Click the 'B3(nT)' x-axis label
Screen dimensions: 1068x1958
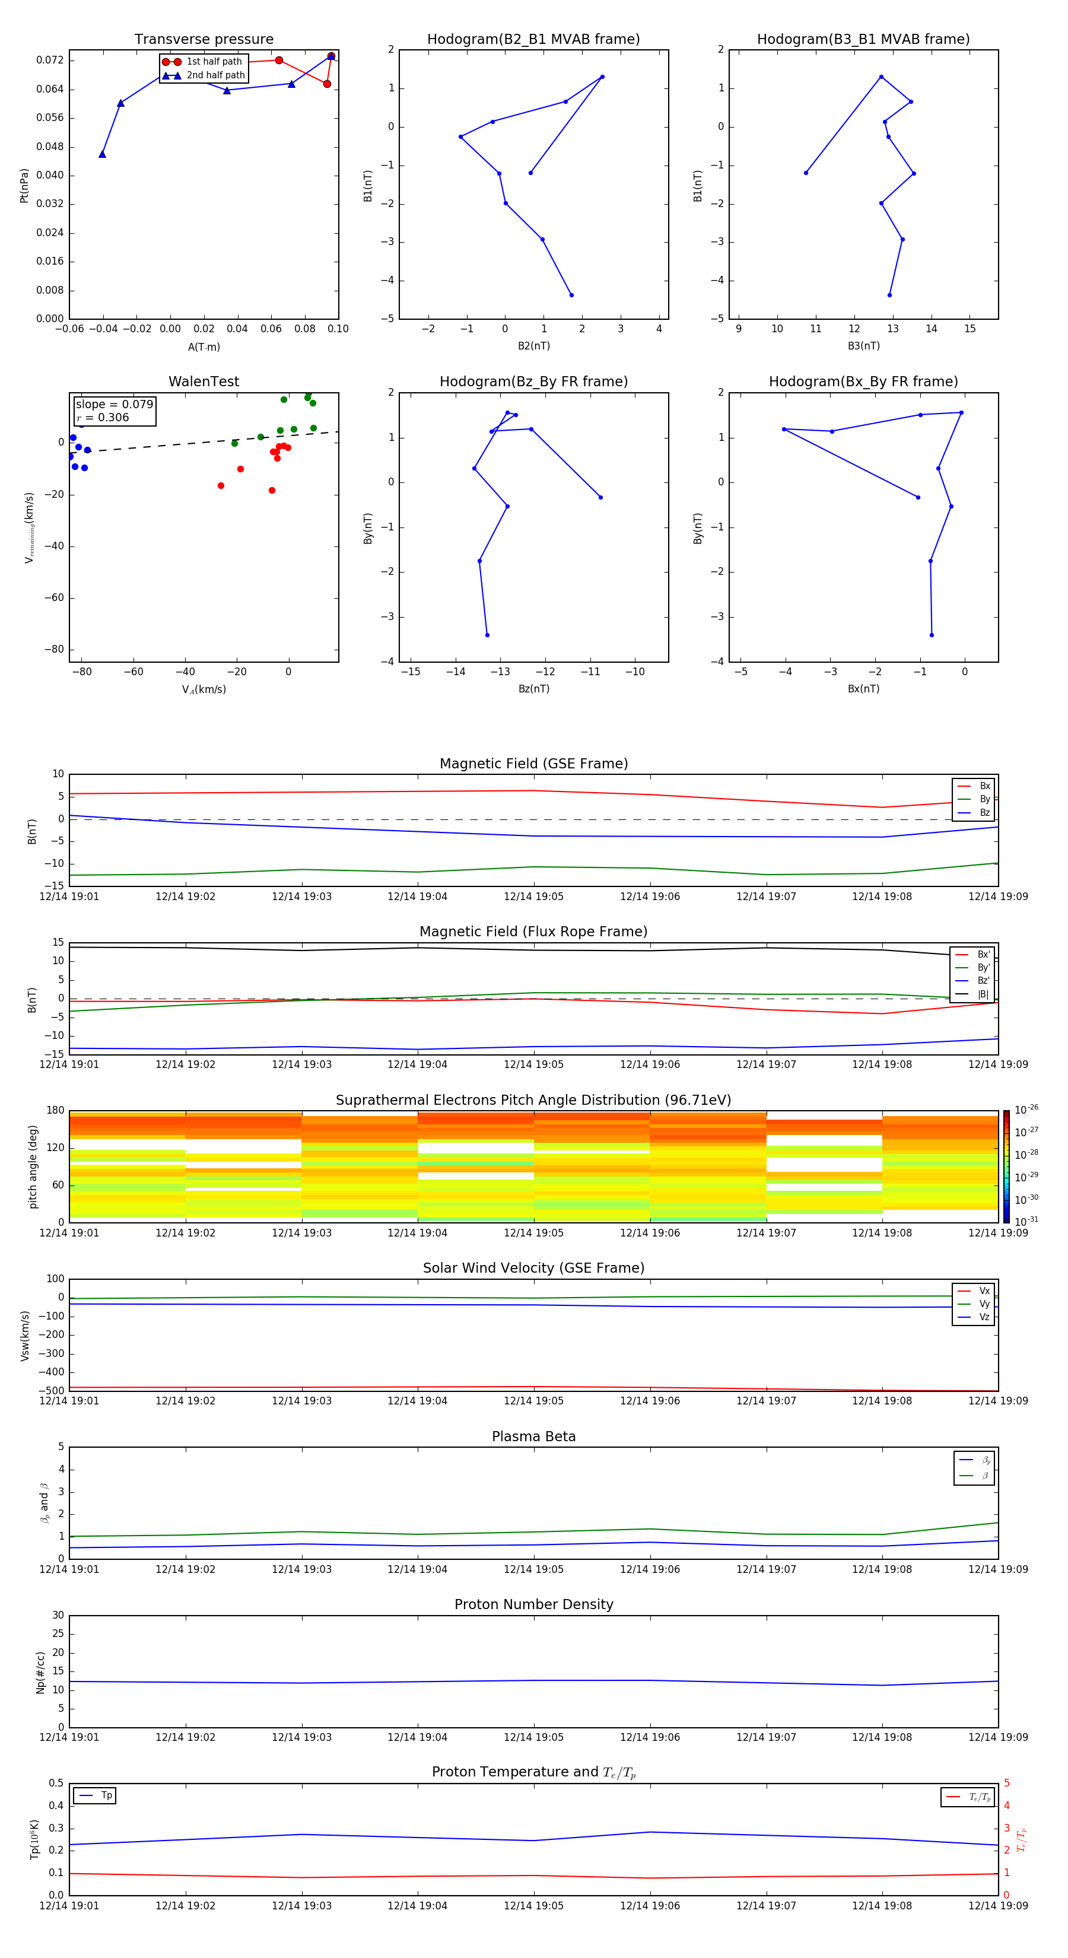coord(863,346)
